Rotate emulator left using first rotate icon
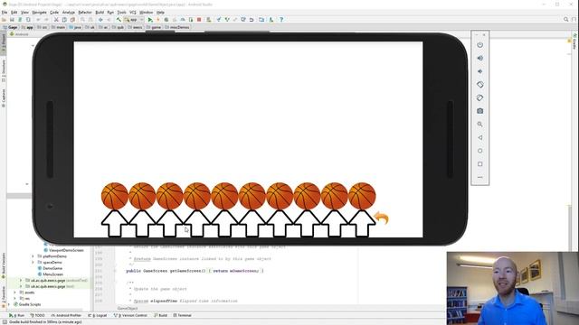This screenshot has width=579, height=325. [479, 85]
